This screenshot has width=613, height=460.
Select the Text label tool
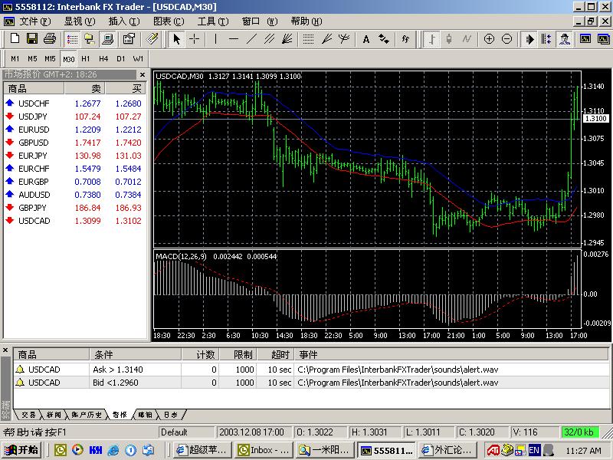(x=366, y=39)
